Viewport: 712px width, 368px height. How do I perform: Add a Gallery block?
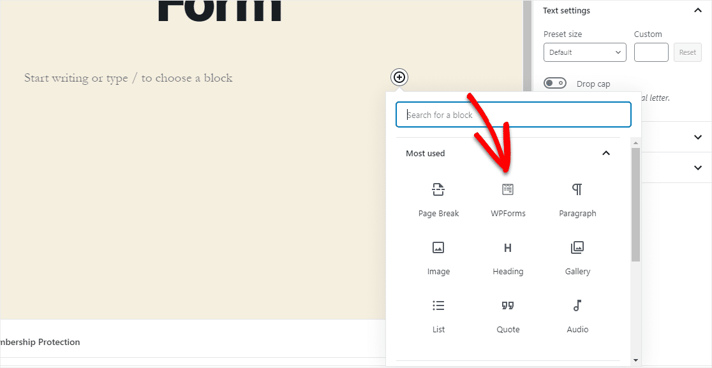tap(577, 258)
